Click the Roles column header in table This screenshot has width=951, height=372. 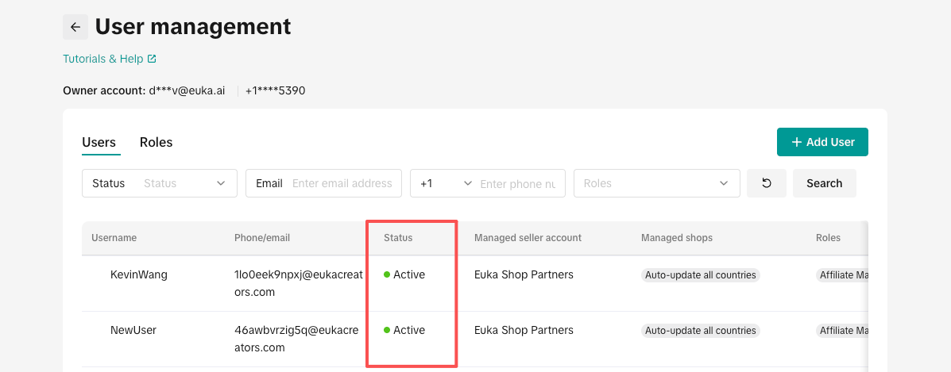(x=828, y=237)
